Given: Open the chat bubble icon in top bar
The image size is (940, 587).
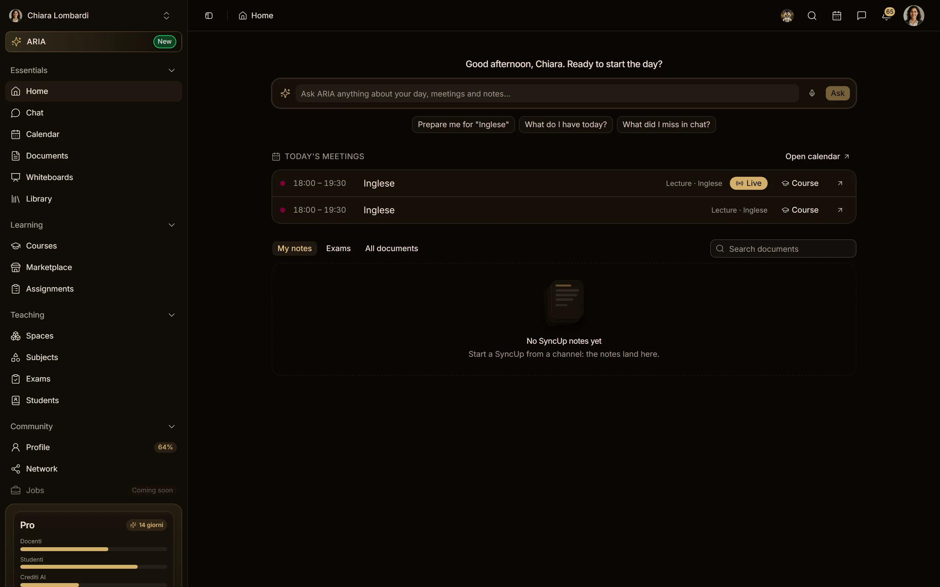Looking at the screenshot, I should click(x=862, y=16).
